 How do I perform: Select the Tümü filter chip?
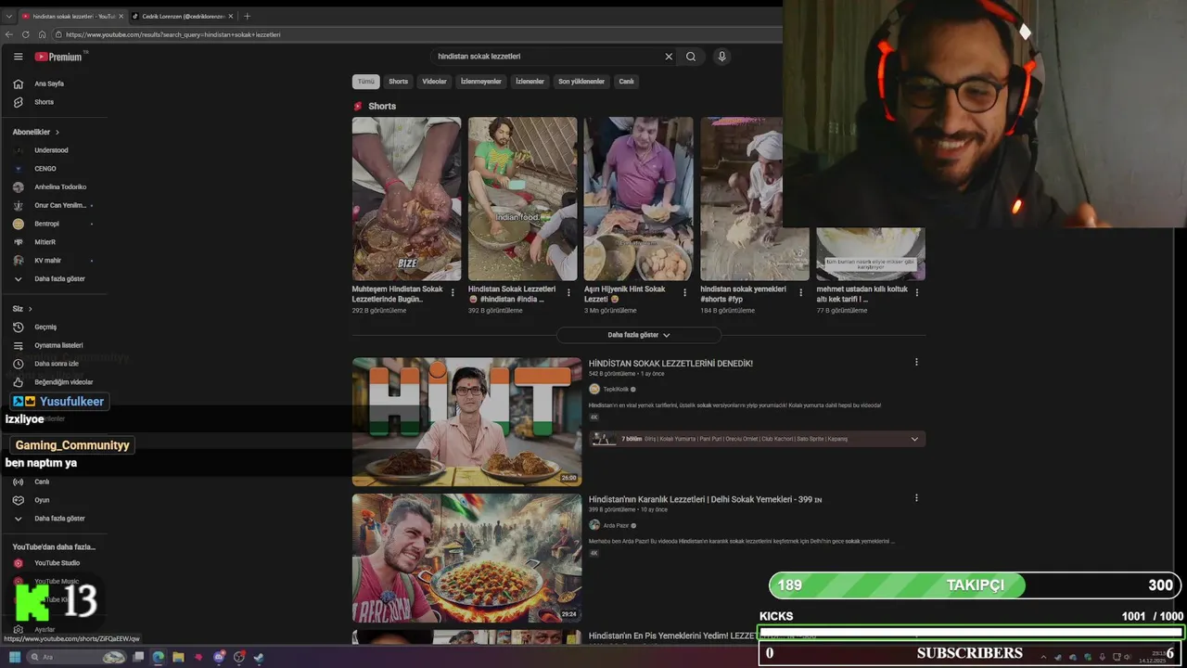coord(366,82)
